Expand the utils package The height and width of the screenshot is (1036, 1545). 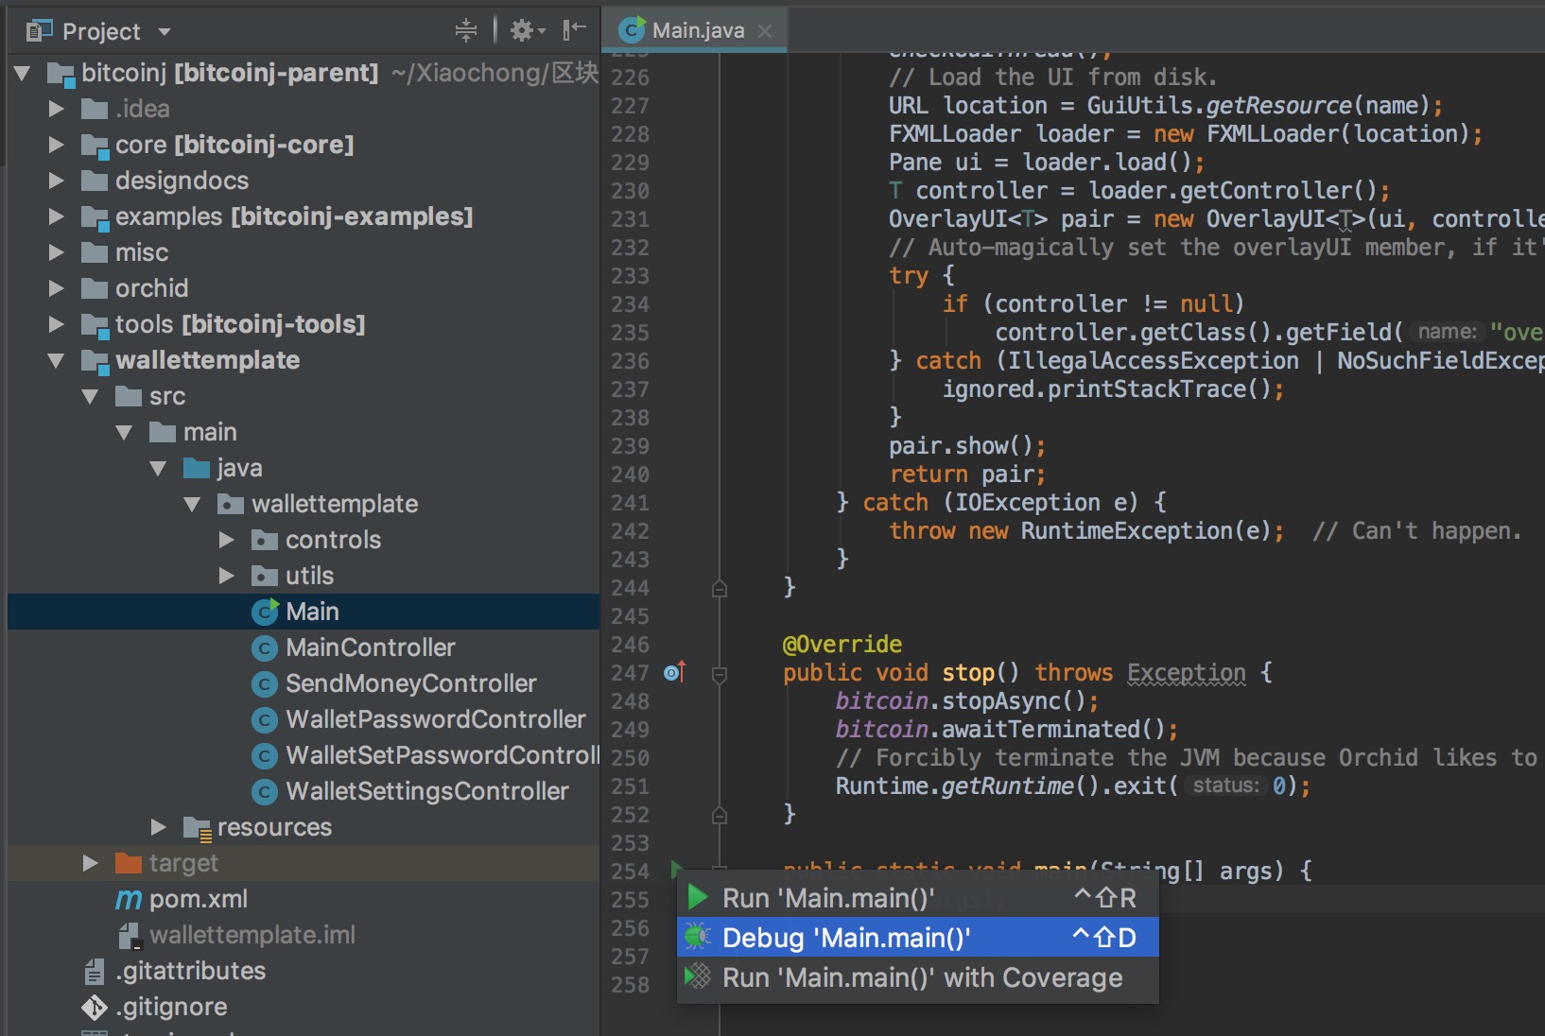pyautogui.click(x=226, y=576)
